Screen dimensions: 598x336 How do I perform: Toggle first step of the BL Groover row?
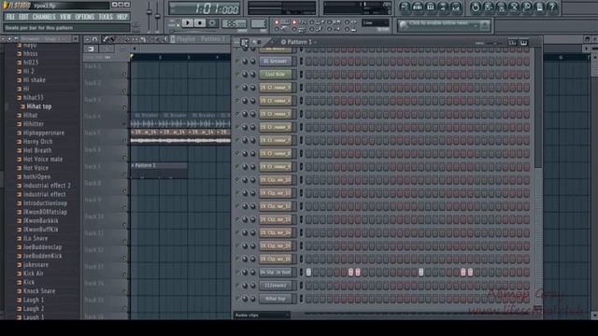pos(308,61)
